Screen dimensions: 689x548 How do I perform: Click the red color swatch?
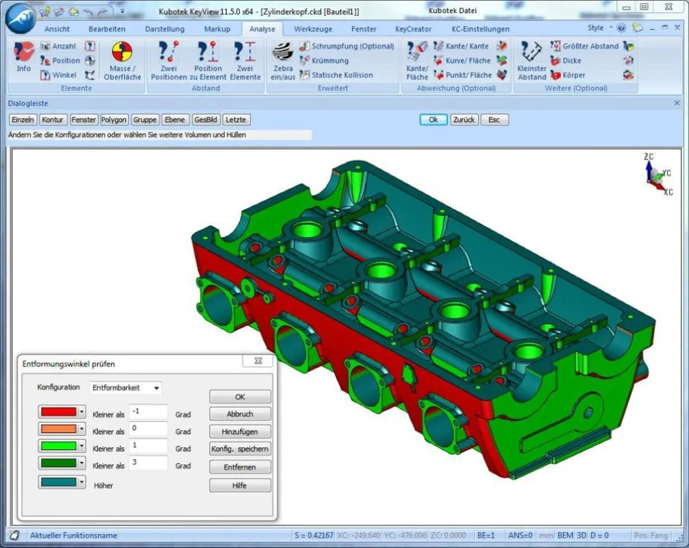58,412
